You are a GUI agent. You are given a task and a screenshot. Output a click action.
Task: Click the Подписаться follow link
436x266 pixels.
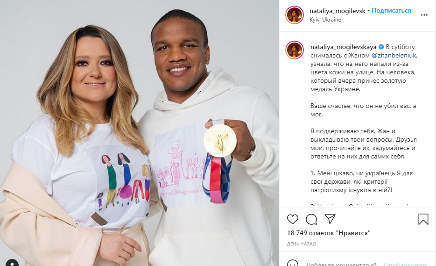coord(391,11)
